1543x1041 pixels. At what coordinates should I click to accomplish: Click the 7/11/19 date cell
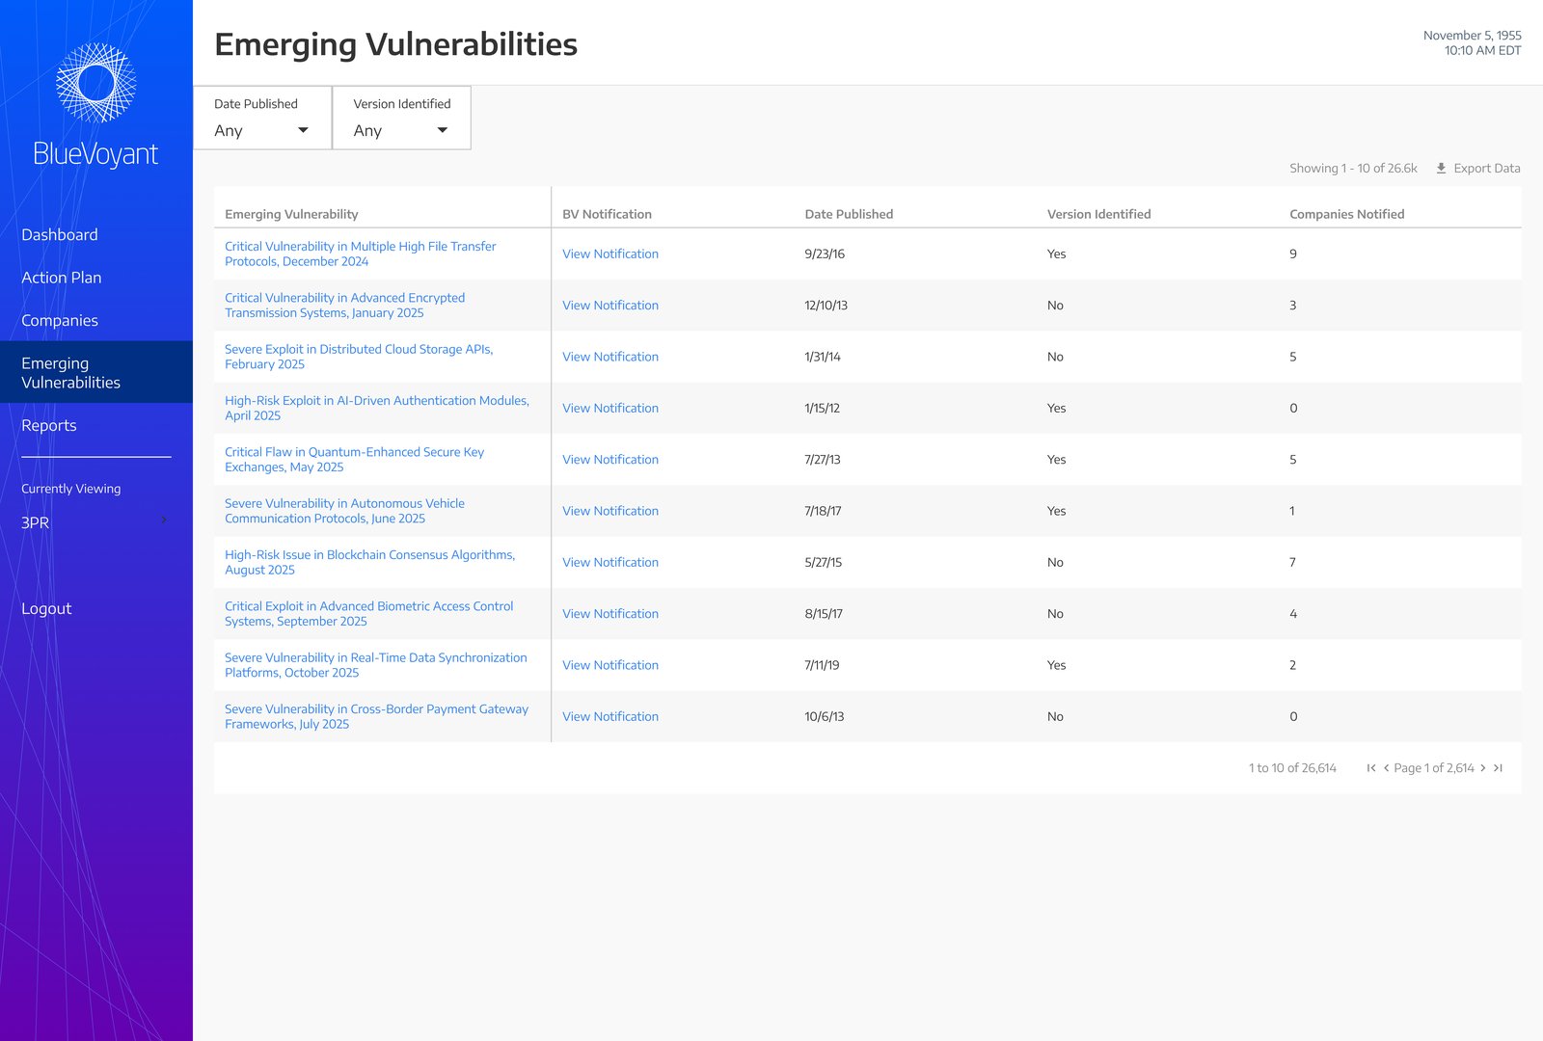(822, 665)
